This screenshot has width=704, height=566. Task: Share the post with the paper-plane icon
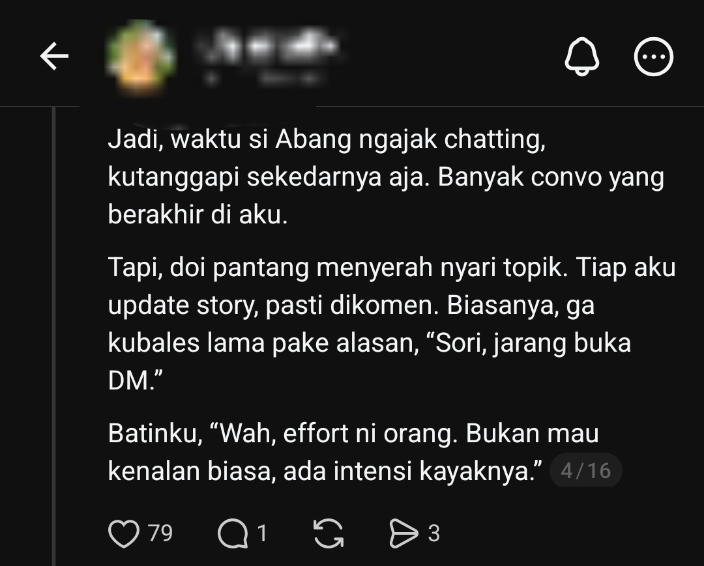(403, 533)
